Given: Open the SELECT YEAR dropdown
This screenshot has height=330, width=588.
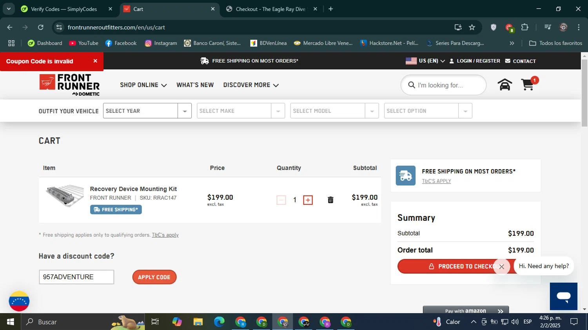Looking at the screenshot, I should click(x=147, y=111).
